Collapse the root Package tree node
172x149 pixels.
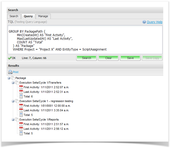click(x=9, y=78)
